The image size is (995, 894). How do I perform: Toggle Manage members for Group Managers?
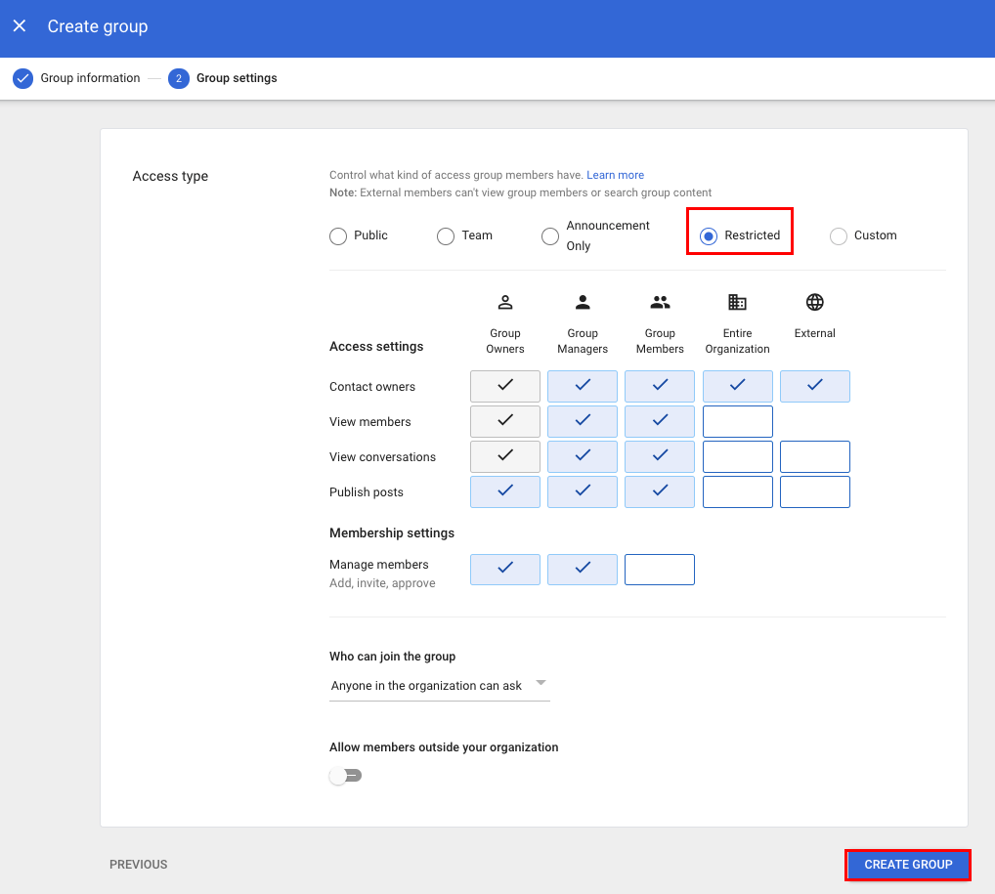[x=583, y=570]
